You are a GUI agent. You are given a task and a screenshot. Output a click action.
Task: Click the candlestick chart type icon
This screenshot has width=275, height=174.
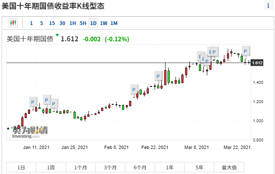13,23
